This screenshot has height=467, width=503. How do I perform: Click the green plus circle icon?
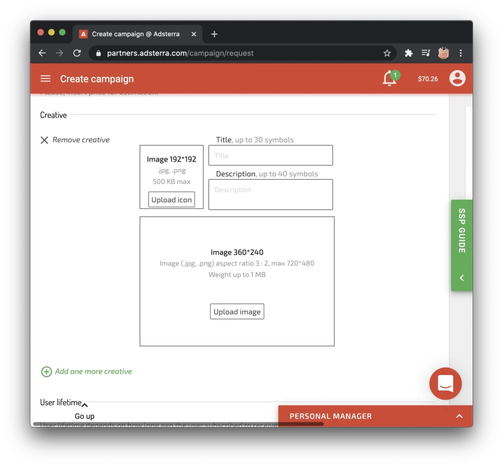(x=46, y=371)
